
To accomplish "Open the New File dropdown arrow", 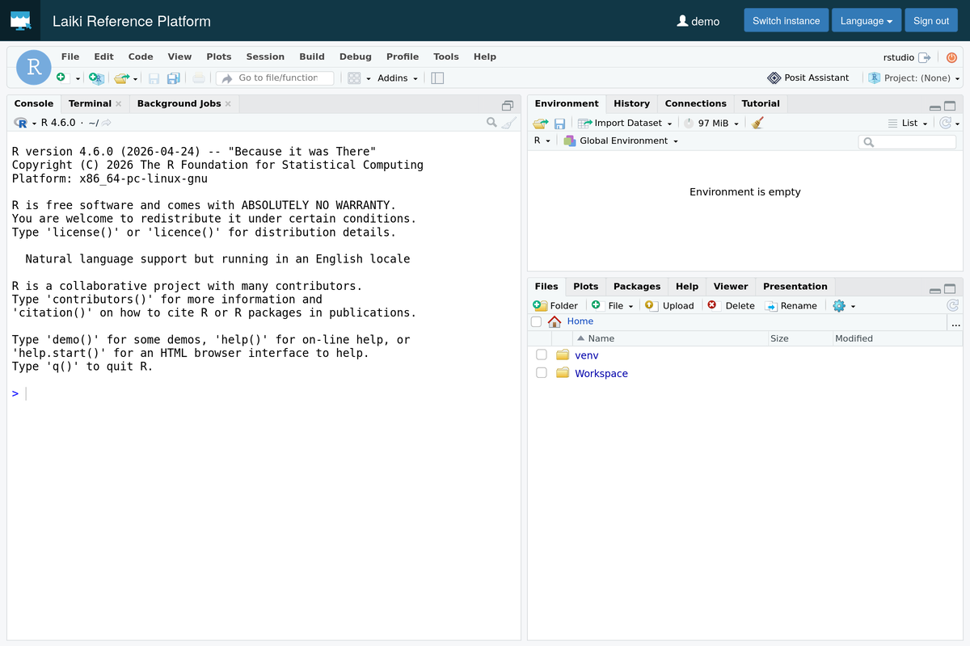I will tap(78, 78).
